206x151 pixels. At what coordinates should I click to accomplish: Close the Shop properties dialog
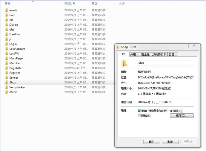pyautogui.click(x=194, y=46)
